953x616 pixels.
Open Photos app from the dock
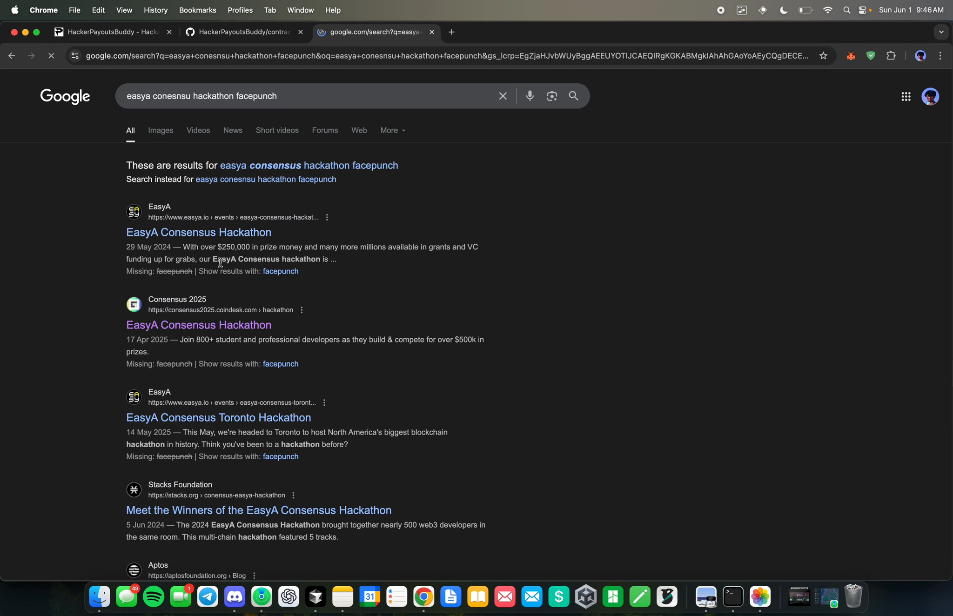pos(760,596)
